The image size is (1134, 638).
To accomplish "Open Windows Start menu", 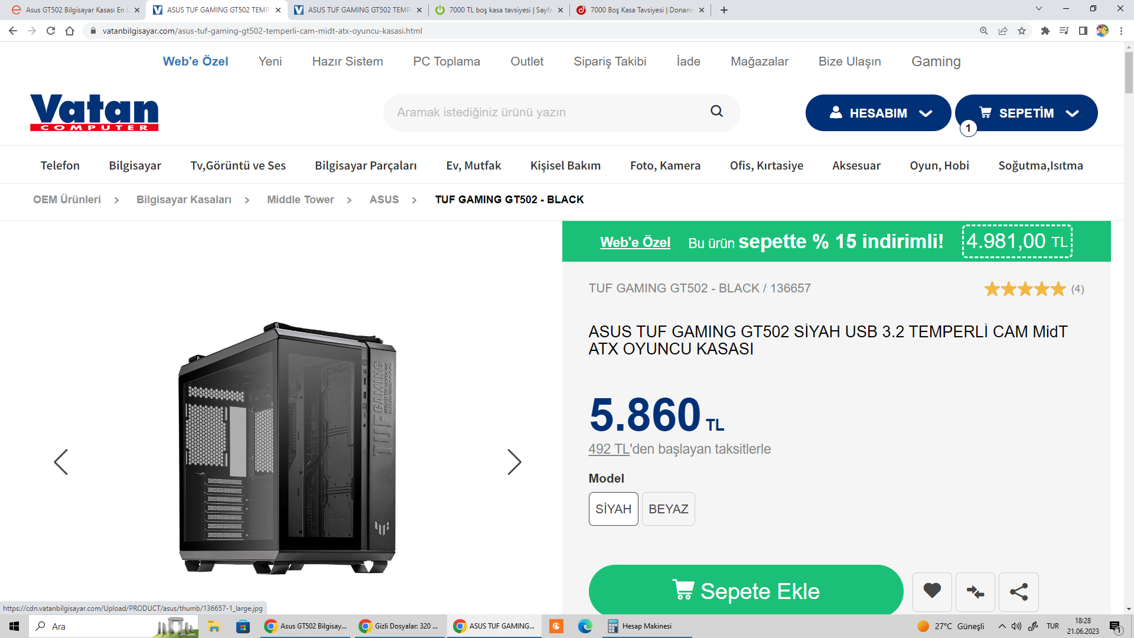I will (x=14, y=626).
